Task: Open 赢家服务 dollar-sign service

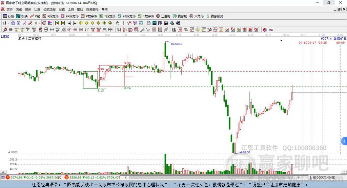Action: 215,16
